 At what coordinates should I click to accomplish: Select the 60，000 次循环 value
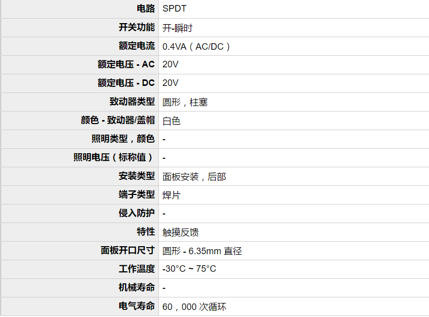[x=194, y=306]
